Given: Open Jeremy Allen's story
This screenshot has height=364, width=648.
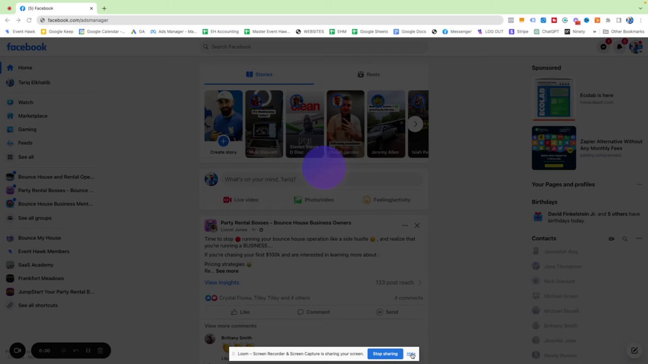Looking at the screenshot, I should point(386,124).
